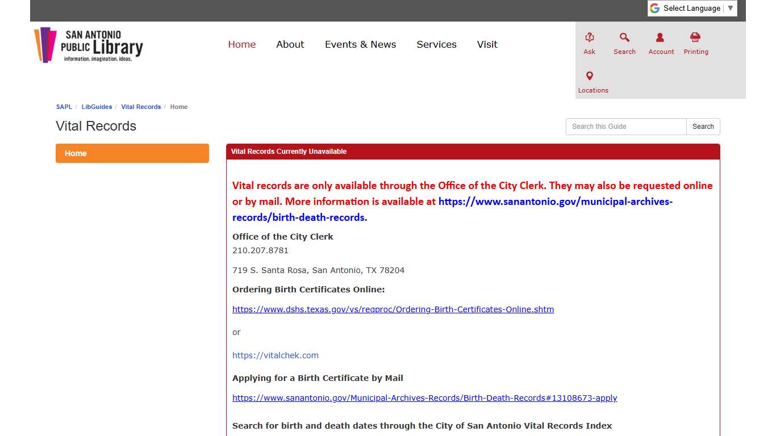This screenshot has width=776, height=436.
Task: Click inside the Search this Guide field
Action: point(625,126)
